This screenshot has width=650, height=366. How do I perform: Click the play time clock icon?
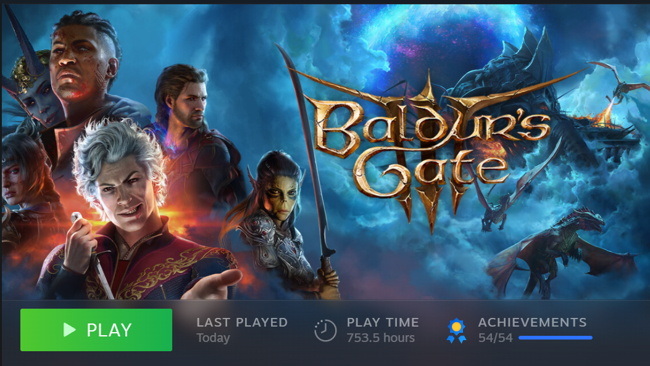(325, 330)
